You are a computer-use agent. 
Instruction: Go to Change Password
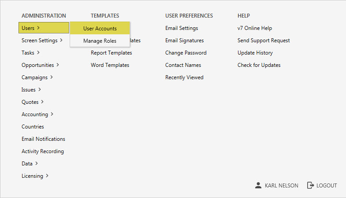(x=186, y=53)
